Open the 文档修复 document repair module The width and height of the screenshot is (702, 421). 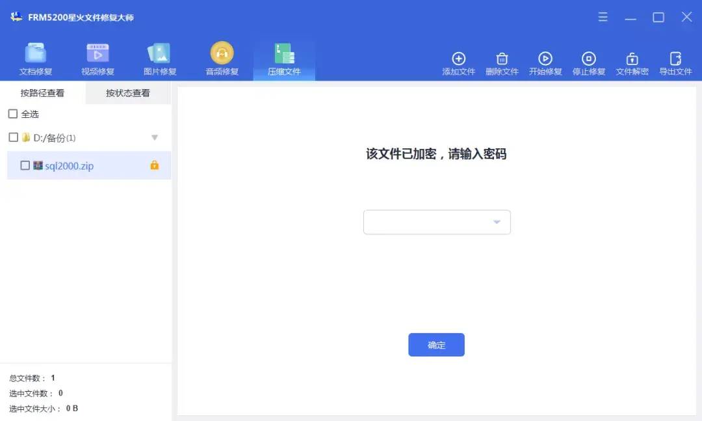click(35, 59)
